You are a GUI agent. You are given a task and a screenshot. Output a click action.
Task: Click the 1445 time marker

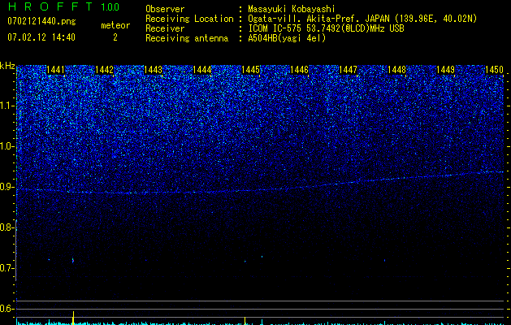250,70
